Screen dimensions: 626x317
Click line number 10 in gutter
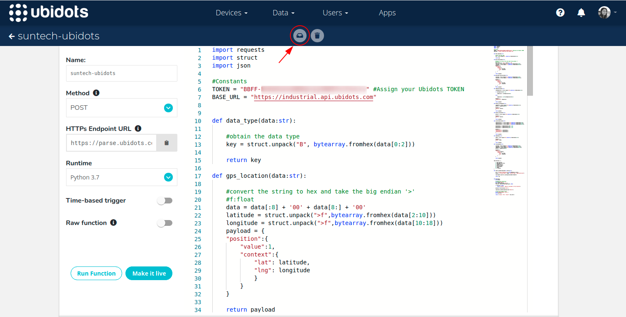pos(198,121)
